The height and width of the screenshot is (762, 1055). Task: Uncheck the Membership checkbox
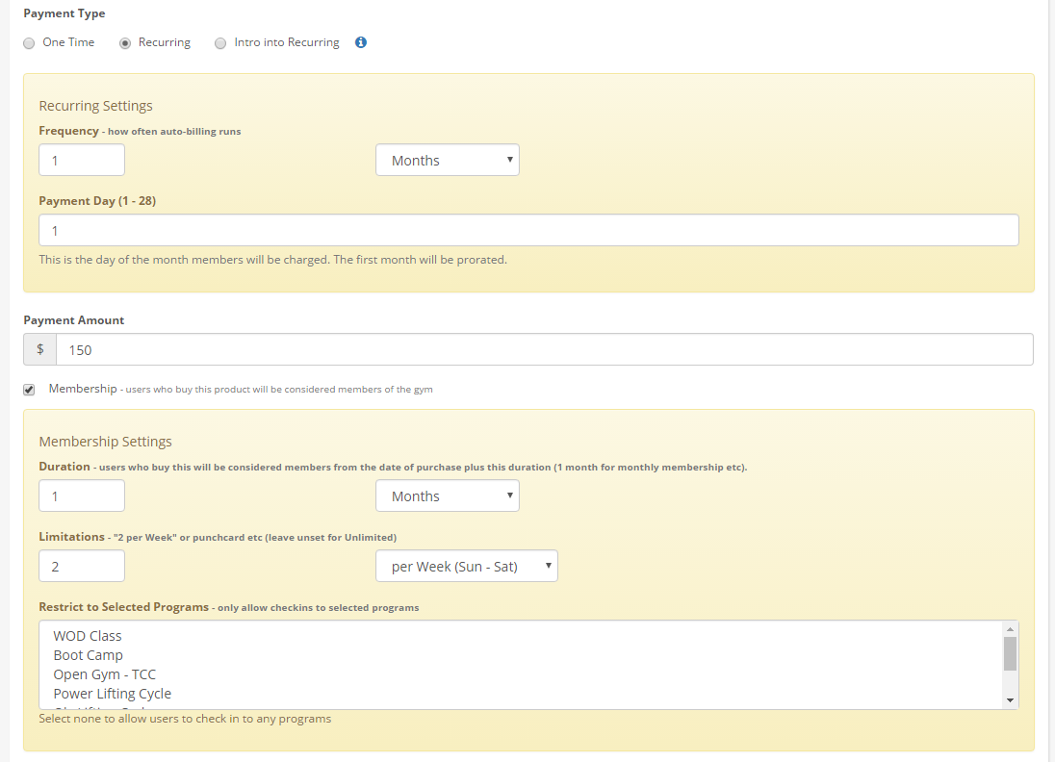pyautogui.click(x=29, y=390)
